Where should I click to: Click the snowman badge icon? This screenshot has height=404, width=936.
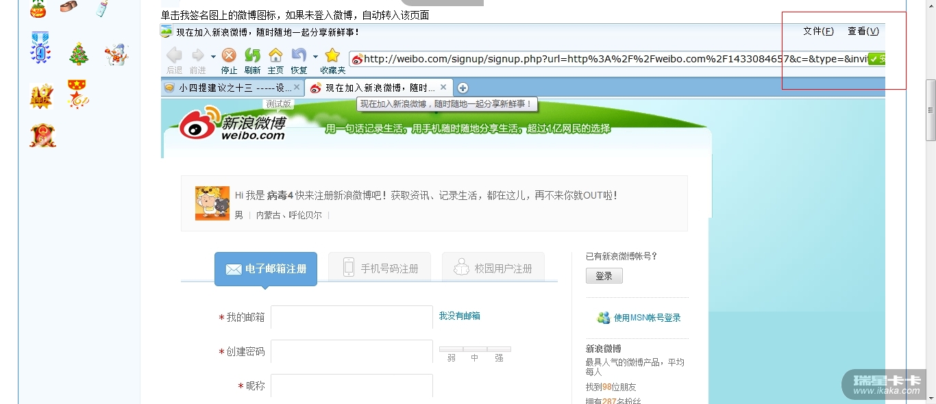pyautogui.click(x=116, y=54)
